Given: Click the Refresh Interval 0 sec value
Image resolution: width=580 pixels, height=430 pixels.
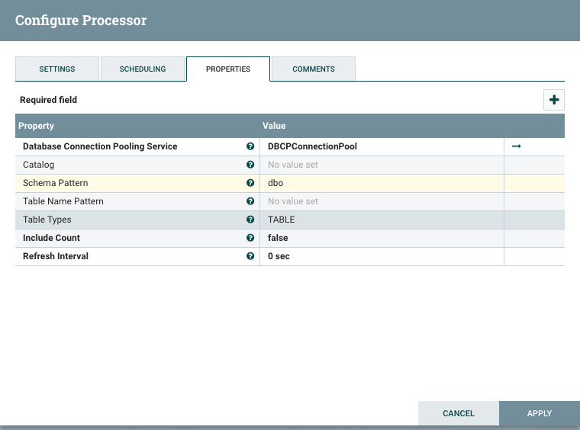Looking at the screenshot, I should coord(382,256).
